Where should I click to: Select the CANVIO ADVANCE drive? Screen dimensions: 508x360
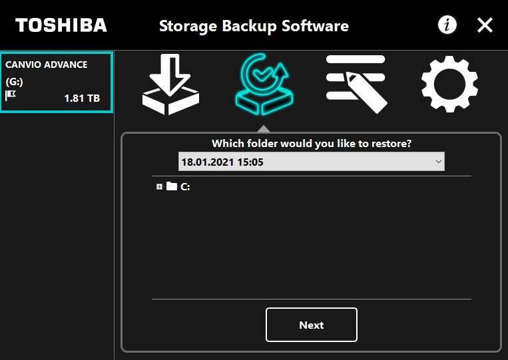click(47, 65)
